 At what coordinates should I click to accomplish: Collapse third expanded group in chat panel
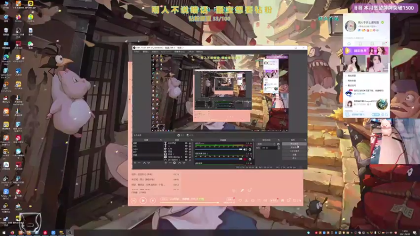(346, 85)
